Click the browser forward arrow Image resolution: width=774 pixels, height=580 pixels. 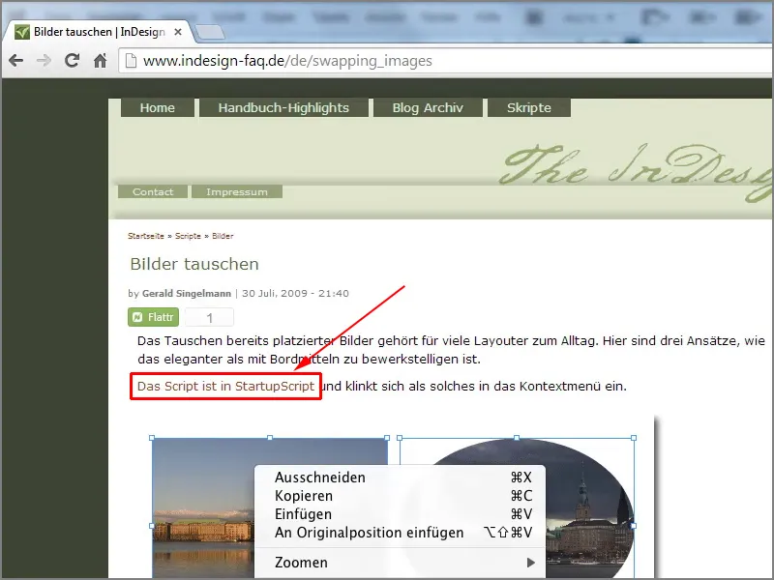click(45, 61)
